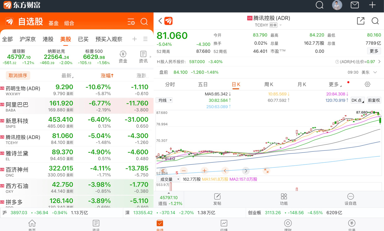Image resolution: width=384 pixels, height=231 pixels.
Task: Open the user profile avatar
Action: [x=337, y=5]
